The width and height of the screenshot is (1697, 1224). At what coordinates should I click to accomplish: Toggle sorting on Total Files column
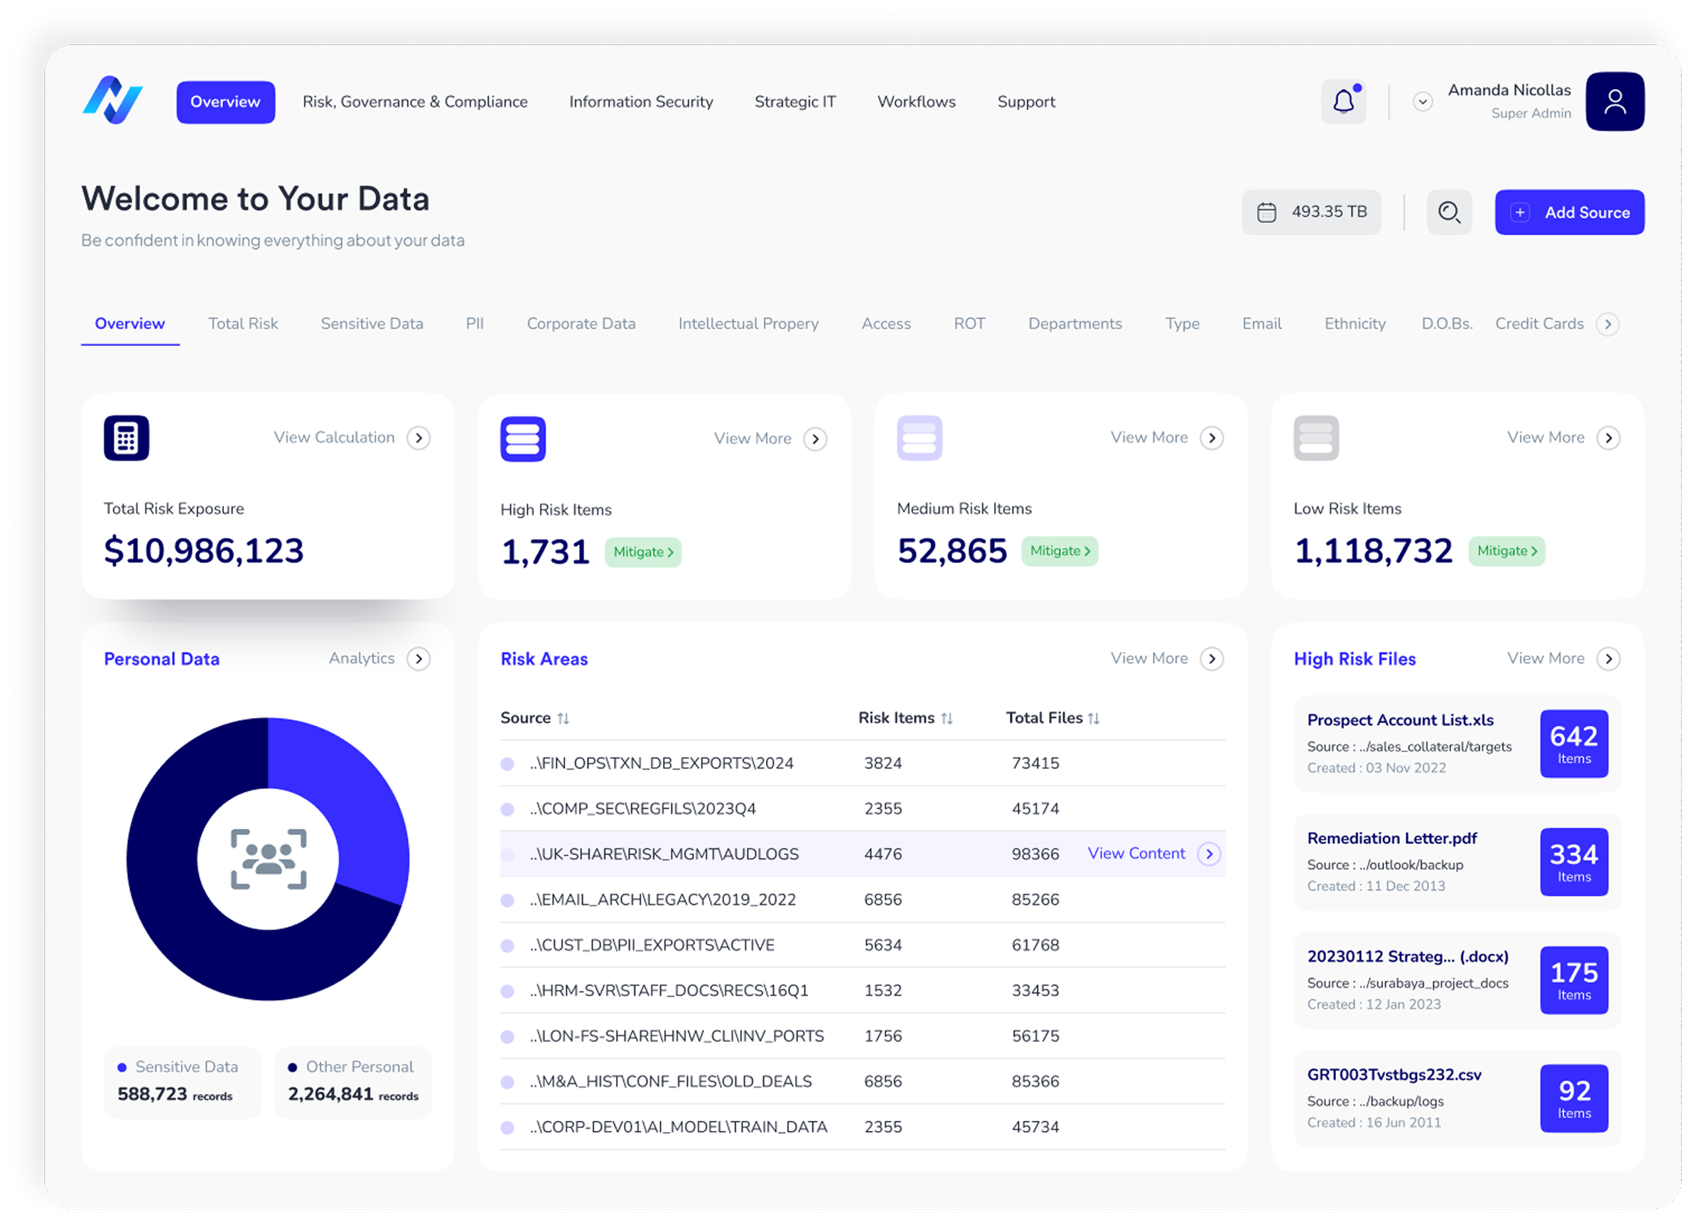(1093, 719)
